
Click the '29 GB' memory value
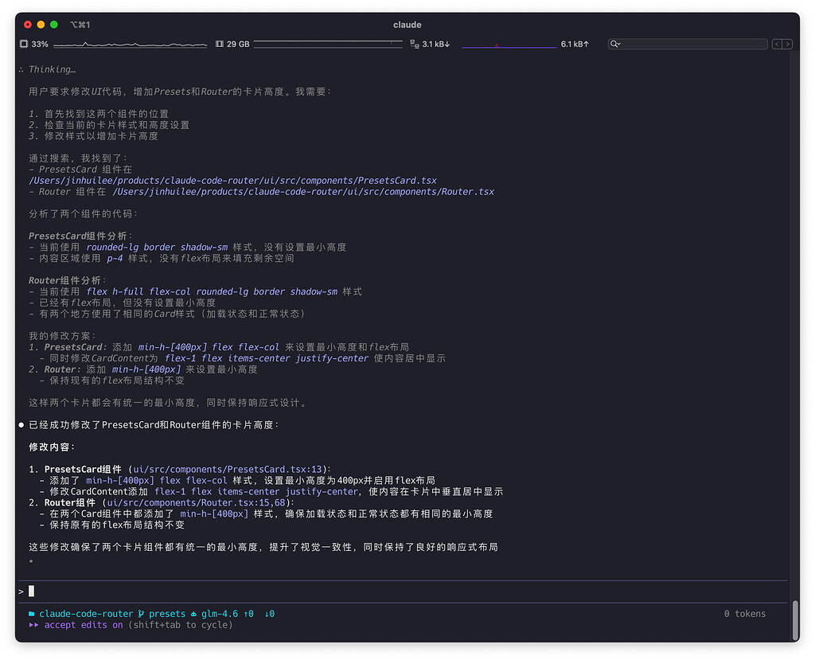238,45
